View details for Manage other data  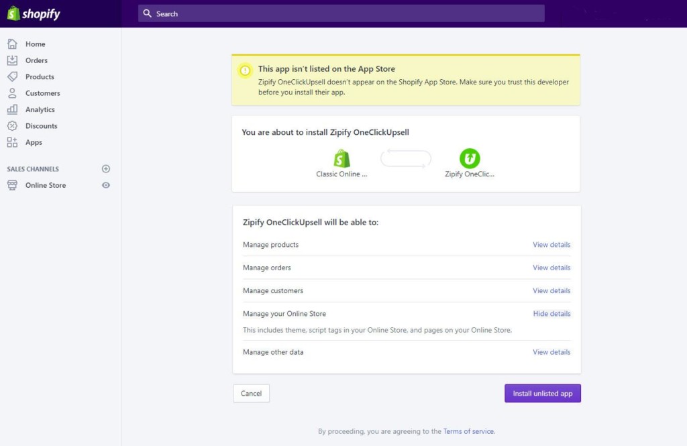coord(551,352)
